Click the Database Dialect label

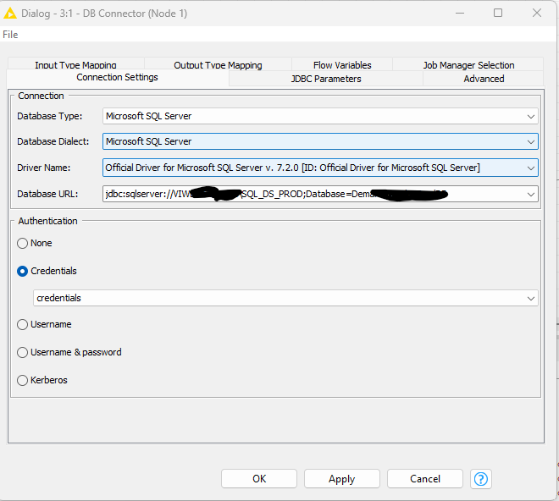pyautogui.click(x=53, y=141)
